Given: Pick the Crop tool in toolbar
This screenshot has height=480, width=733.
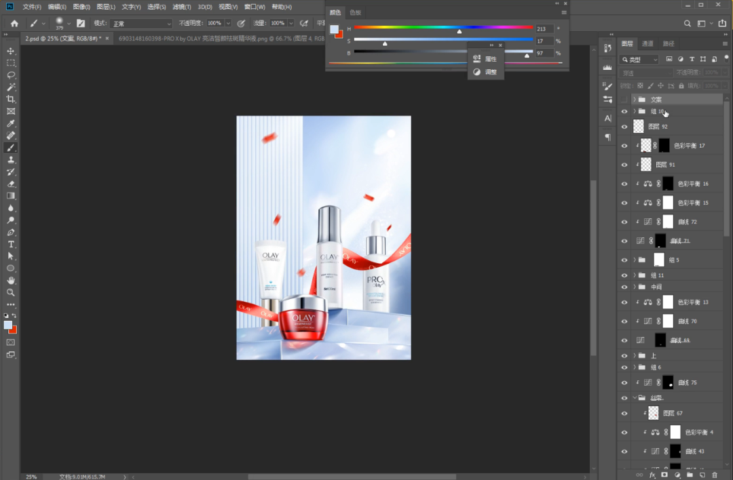Looking at the screenshot, I should coord(11,99).
